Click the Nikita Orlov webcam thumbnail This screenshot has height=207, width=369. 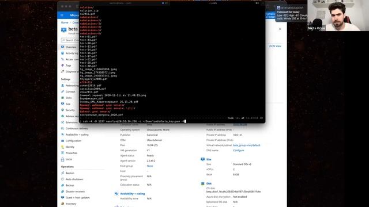pyautogui.click(x=338, y=16)
